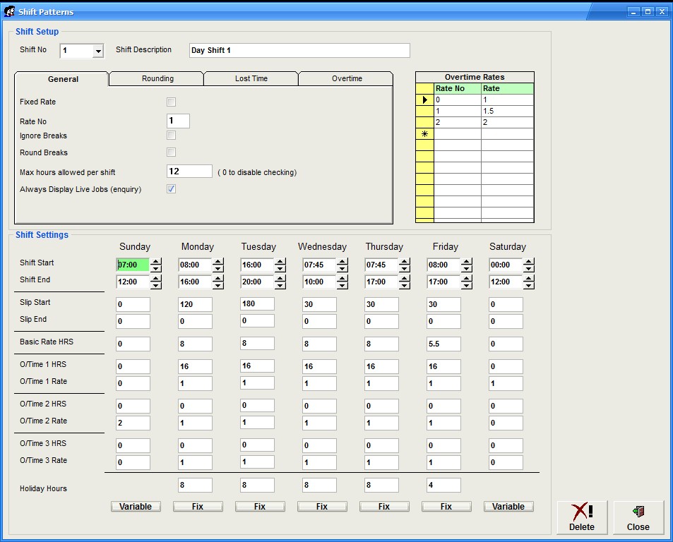Image resolution: width=673 pixels, height=542 pixels.
Task: Click the Shift Description text field
Action: point(299,51)
